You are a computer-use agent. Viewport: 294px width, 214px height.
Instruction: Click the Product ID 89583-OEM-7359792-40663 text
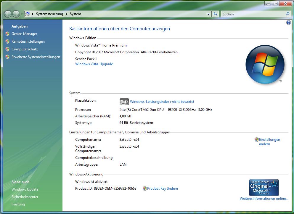(x=106, y=189)
